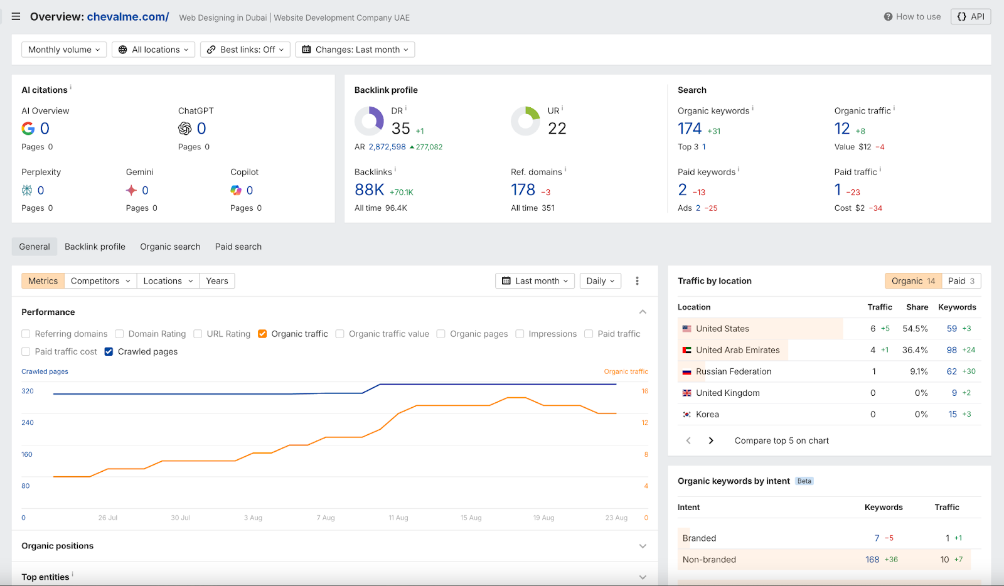Click the ChatGPT logo icon
1004x586 pixels.
pos(184,129)
